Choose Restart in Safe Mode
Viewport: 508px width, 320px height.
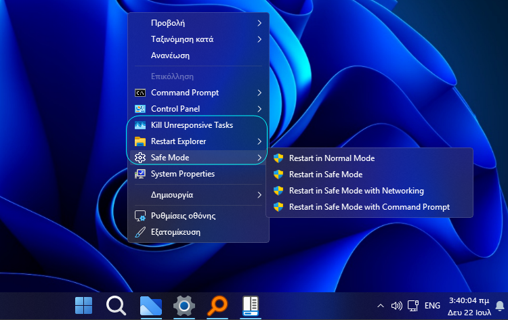pyautogui.click(x=369, y=175)
